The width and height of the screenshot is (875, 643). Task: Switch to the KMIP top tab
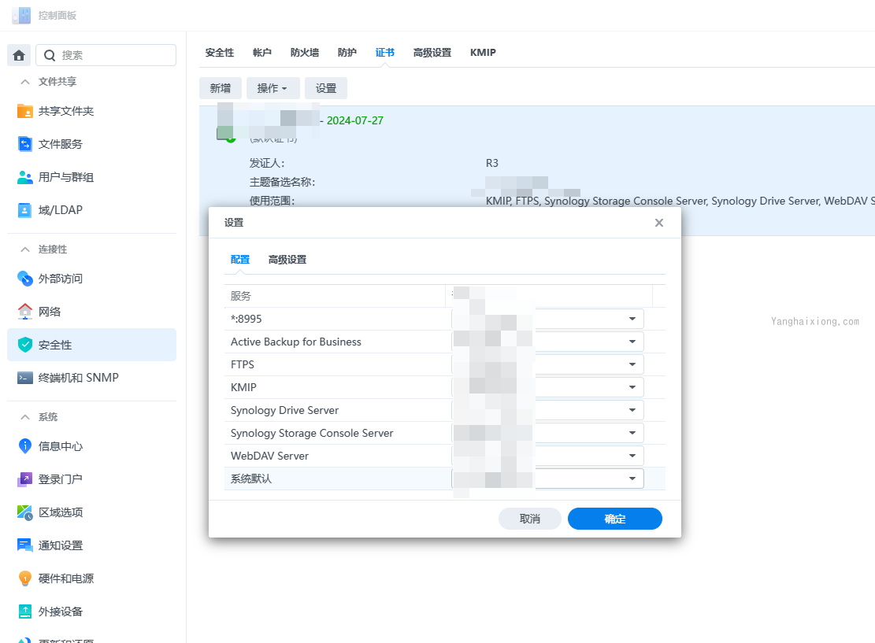pos(483,53)
